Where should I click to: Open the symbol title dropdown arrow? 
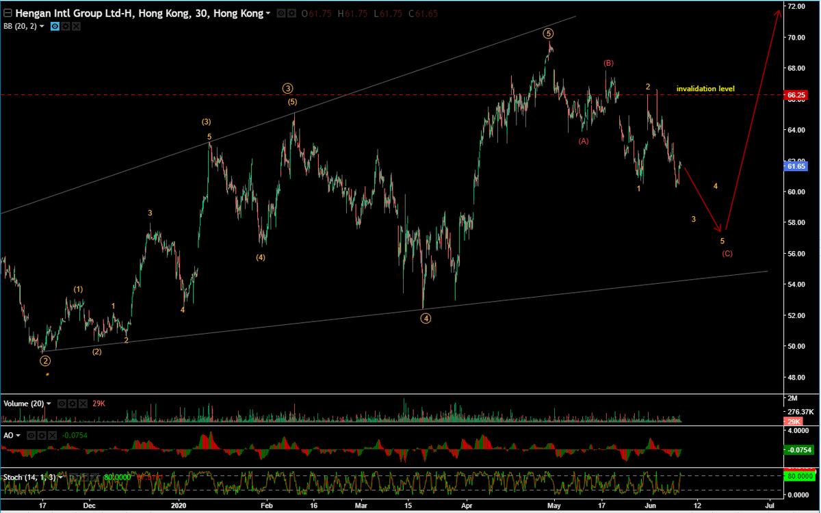click(269, 13)
